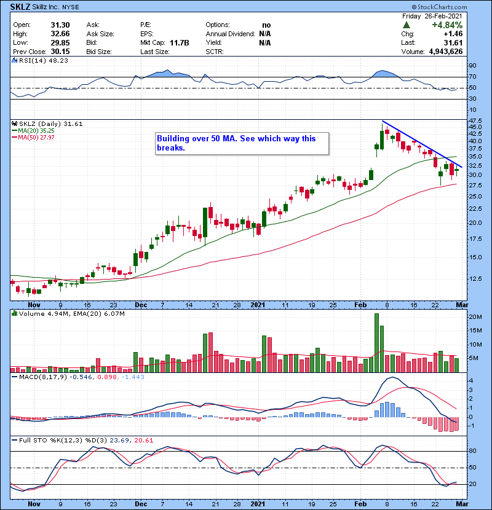Click the stochastic %D value 20.61
This screenshot has width=492, height=510.
pyautogui.click(x=143, y=441)
